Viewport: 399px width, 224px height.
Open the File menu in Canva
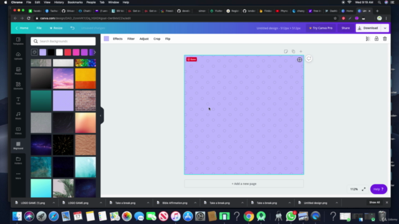[x=39, y=28]
